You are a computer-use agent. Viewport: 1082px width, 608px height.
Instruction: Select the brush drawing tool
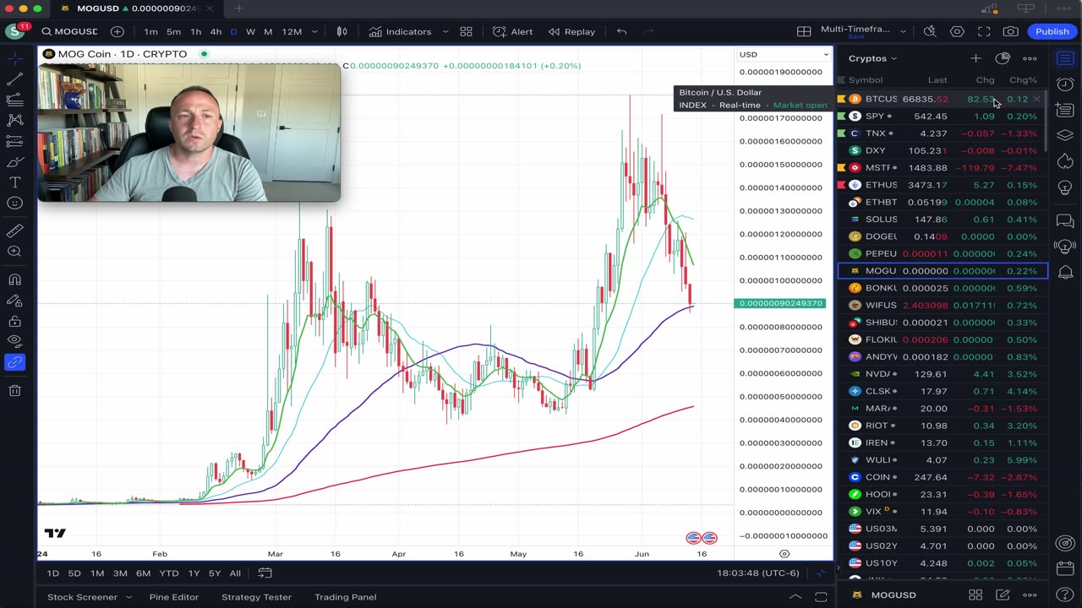tap(14, 162)
